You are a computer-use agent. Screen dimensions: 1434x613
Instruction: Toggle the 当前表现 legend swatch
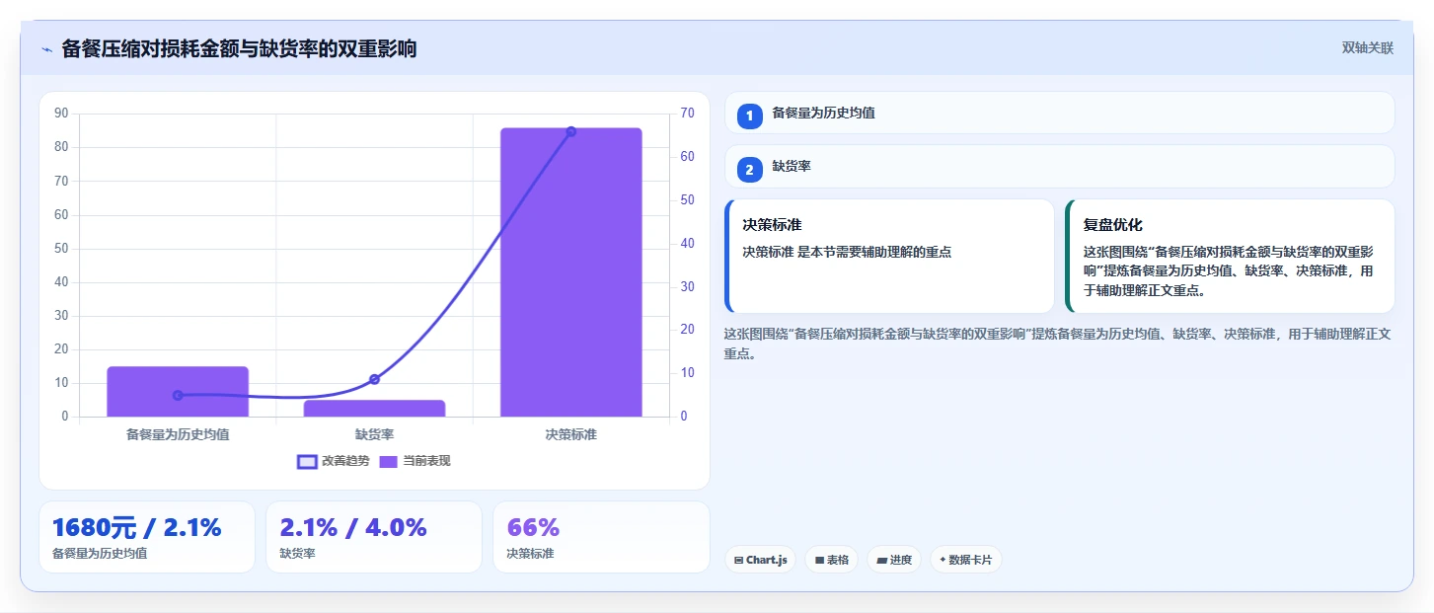[389, 461]
